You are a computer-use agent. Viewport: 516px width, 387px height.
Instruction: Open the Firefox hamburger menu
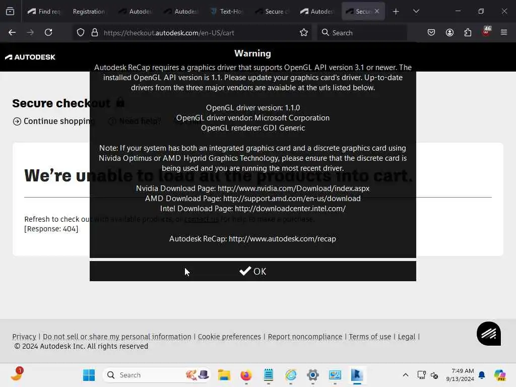click(x=504, y=32)
